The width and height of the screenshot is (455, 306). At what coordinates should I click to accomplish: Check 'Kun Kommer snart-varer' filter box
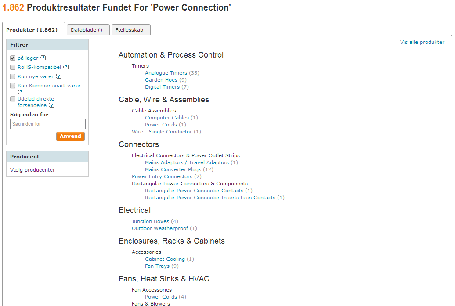click(13, 86)
